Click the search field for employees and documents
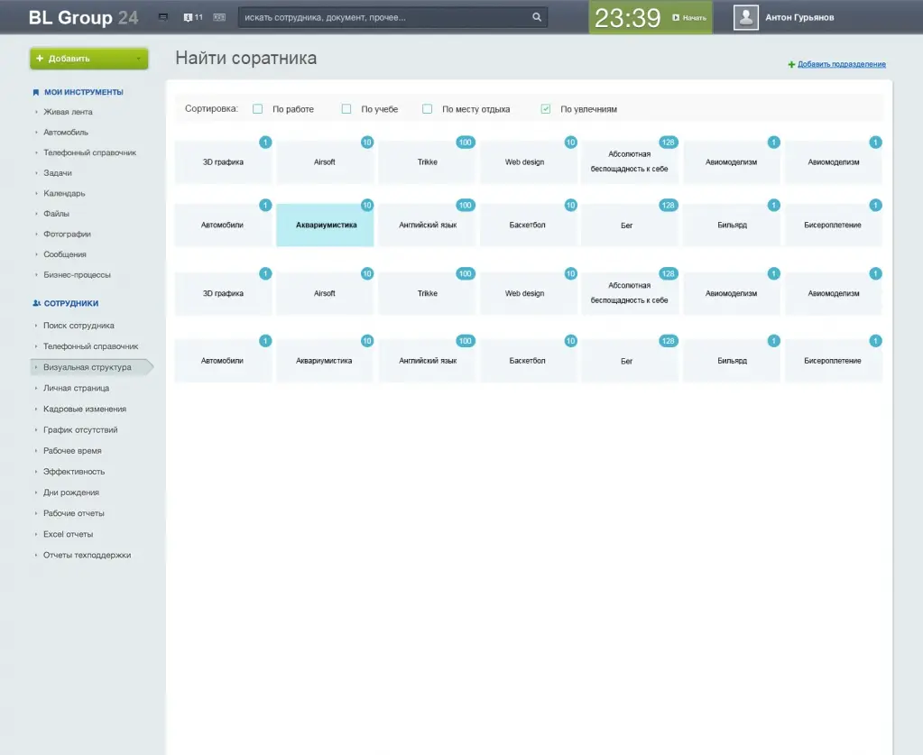923x755 pixels. coord(383,17)
